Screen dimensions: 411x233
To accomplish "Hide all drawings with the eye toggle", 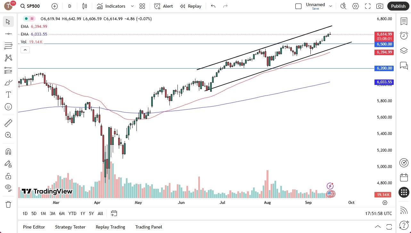I will click(8, 188).
